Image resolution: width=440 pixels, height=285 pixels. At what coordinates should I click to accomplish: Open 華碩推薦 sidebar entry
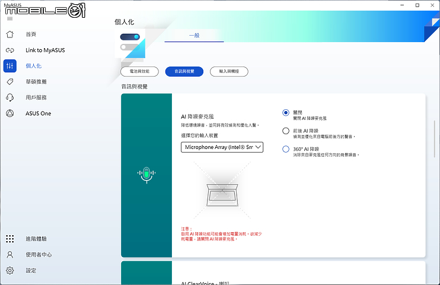click(x=36, y=82)
